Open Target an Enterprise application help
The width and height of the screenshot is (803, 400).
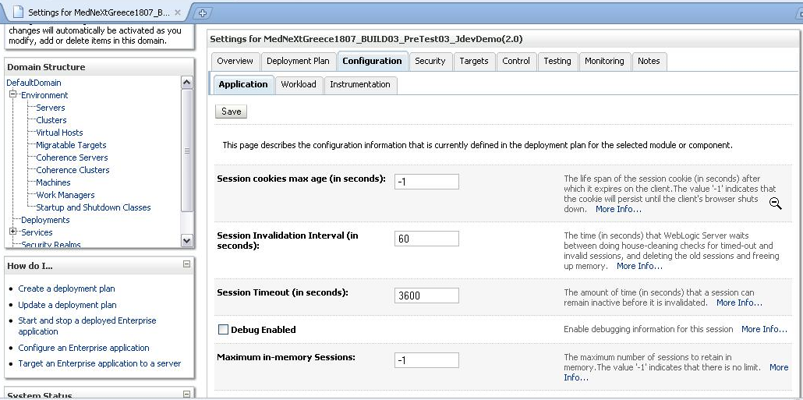[x=99, y=363]
